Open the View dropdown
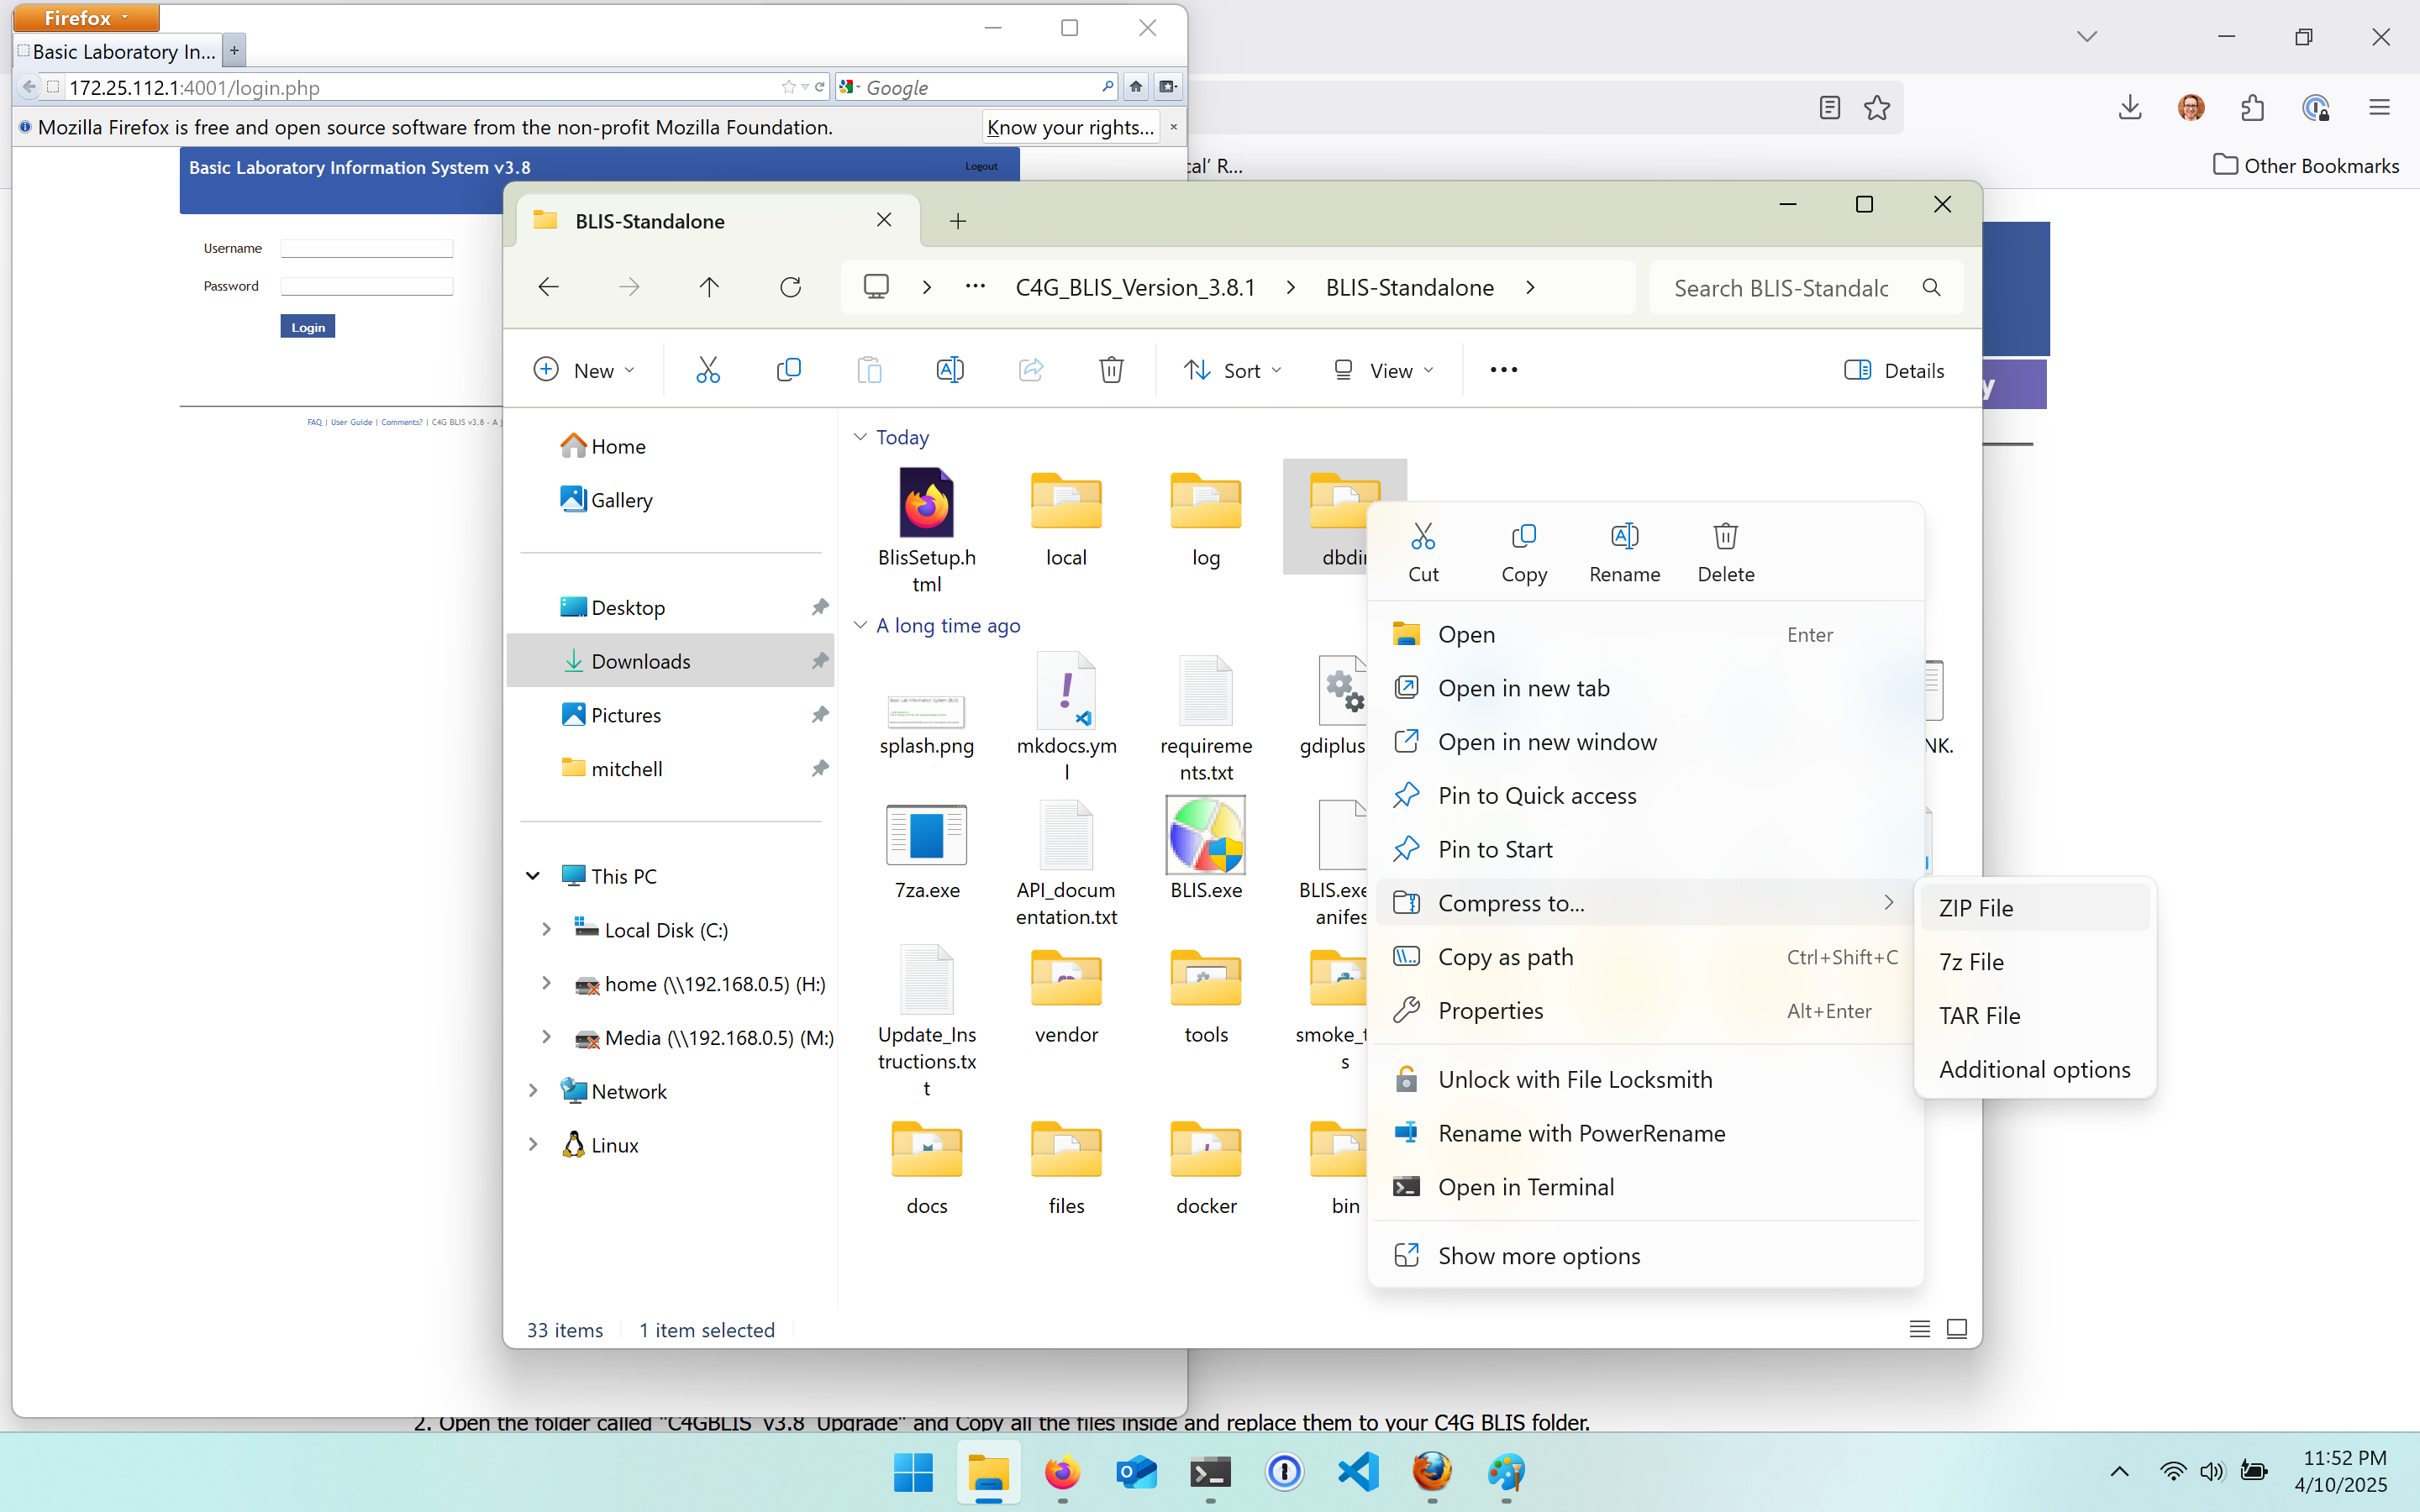Screen dimensions: 2420x1512 coord(1383,370)
